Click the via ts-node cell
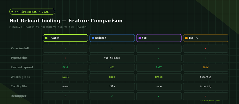The image size is (239, 104). point(112,58)
